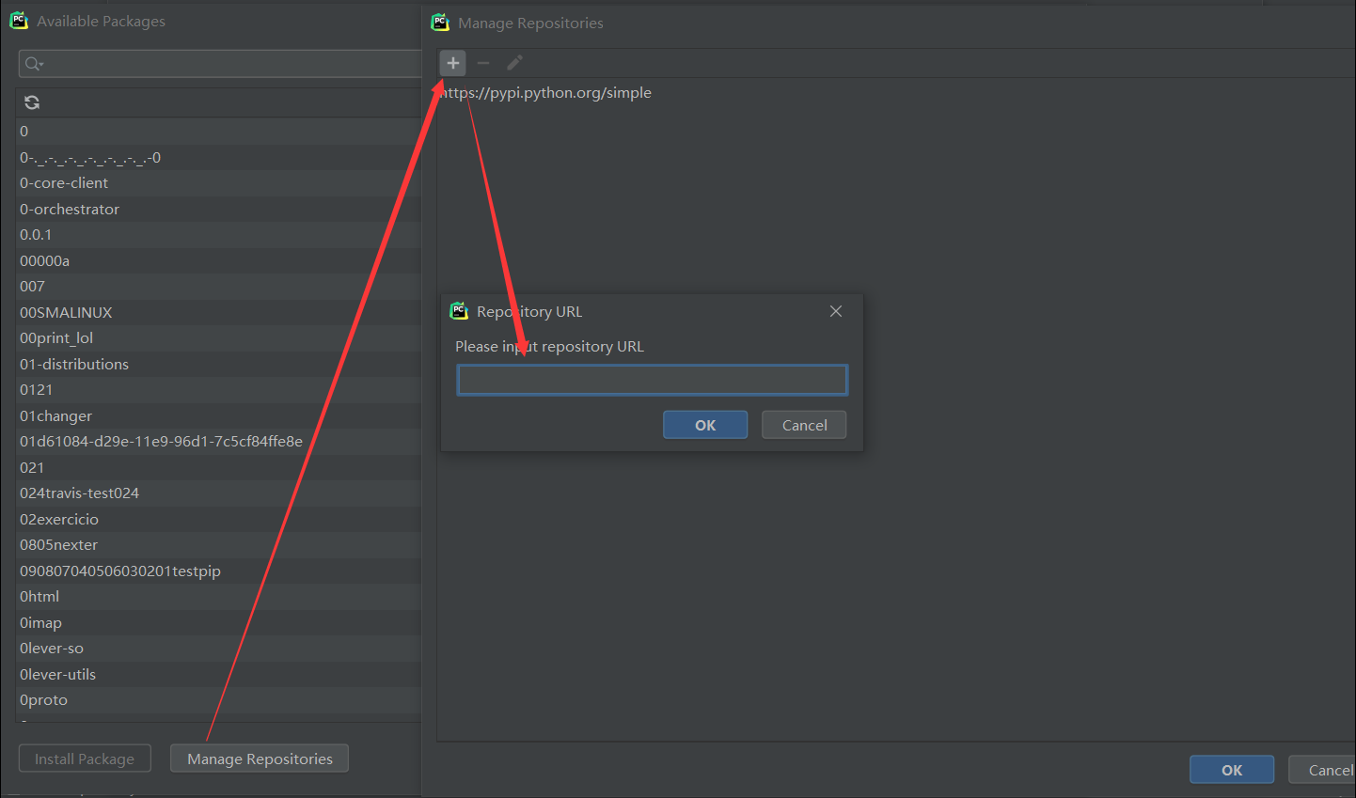Focus the Available Packages search field
Image resolution: width=1356 pixels, height=798 pixels.
pyautogui.click(x=220, y=64)
